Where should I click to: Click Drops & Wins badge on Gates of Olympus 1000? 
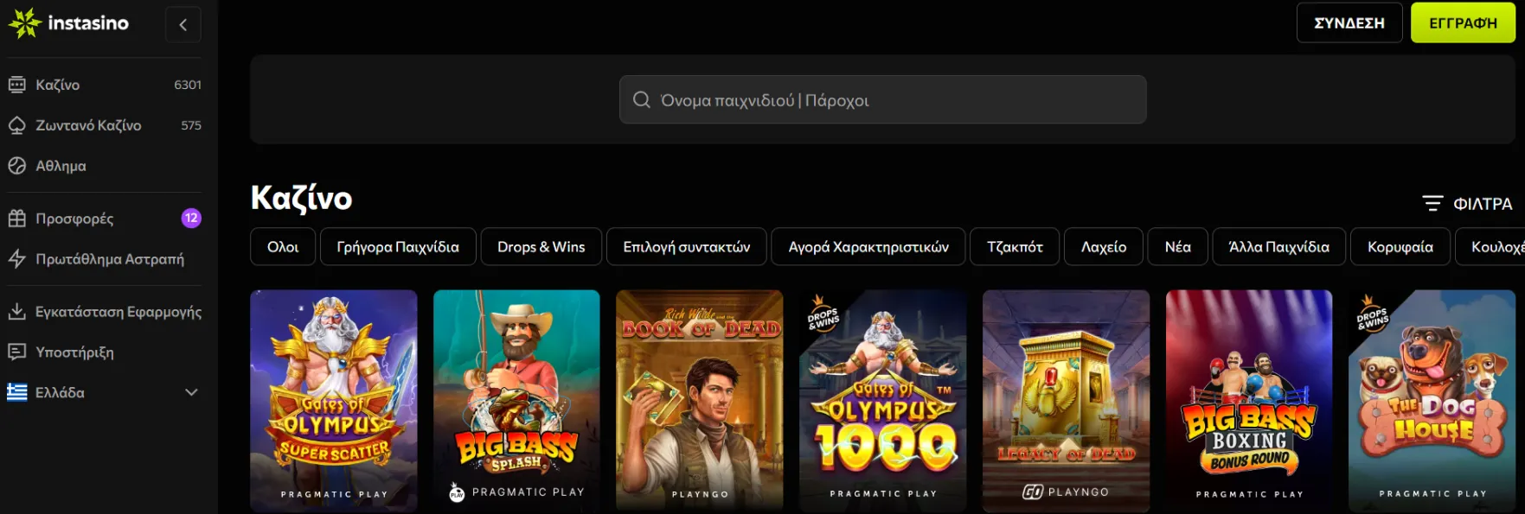(823, 314)
